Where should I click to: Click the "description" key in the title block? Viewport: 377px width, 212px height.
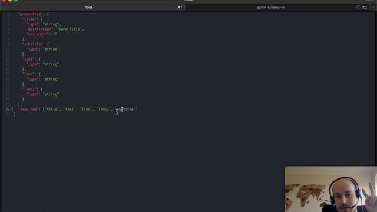[39, 29]
